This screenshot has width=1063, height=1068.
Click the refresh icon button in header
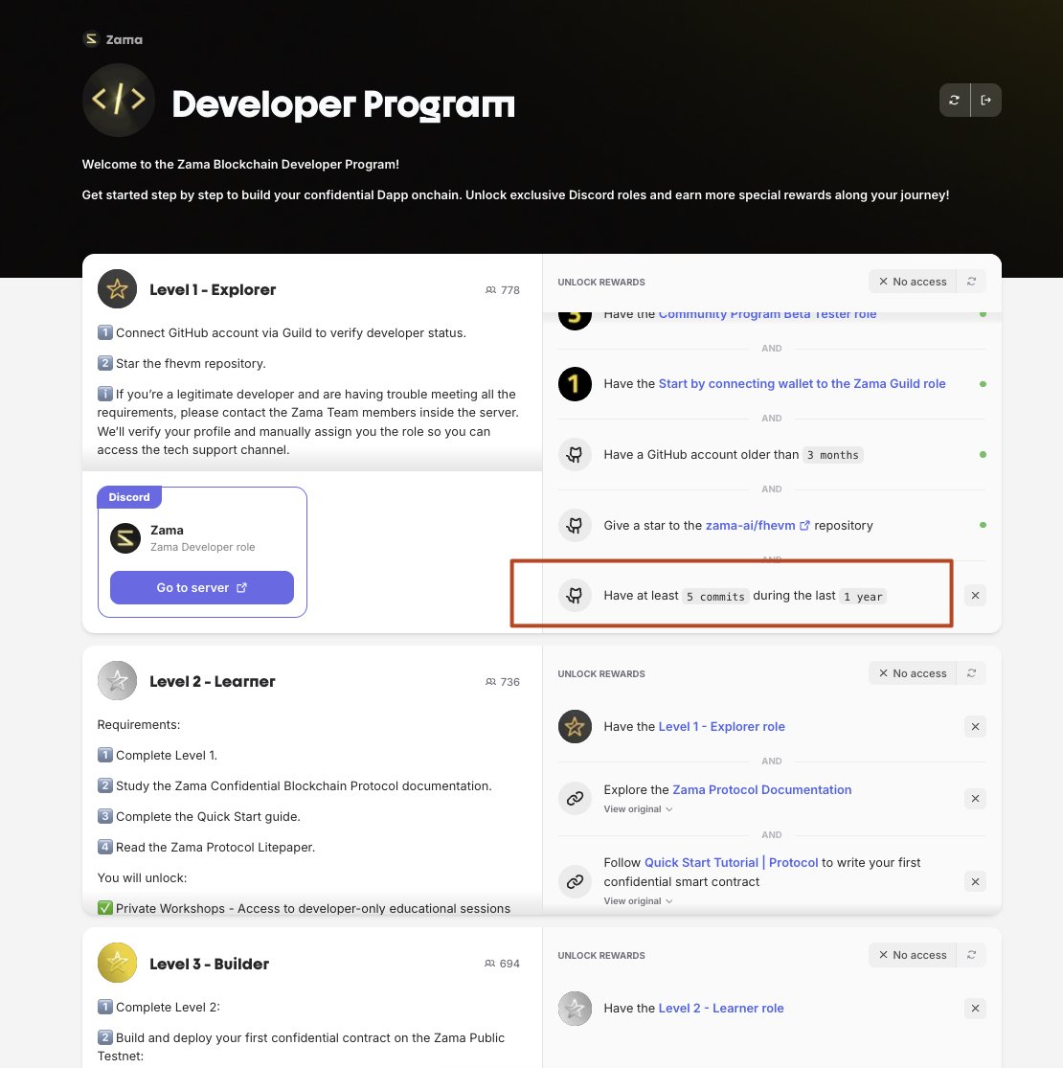954,101
